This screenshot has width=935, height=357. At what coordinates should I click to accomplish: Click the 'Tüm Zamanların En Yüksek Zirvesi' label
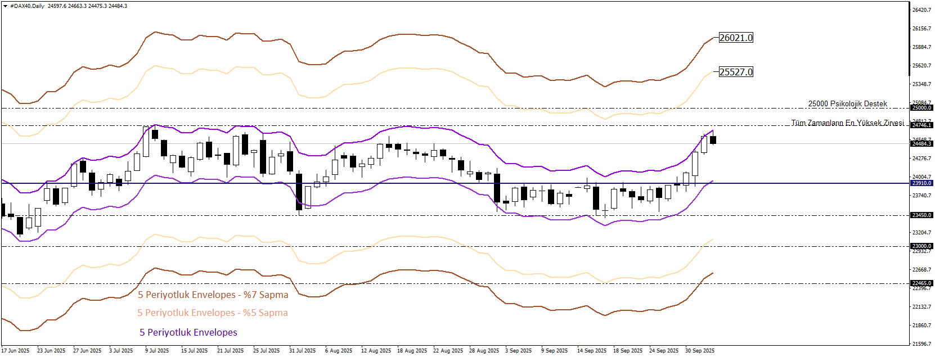click(x=847, y=123)
